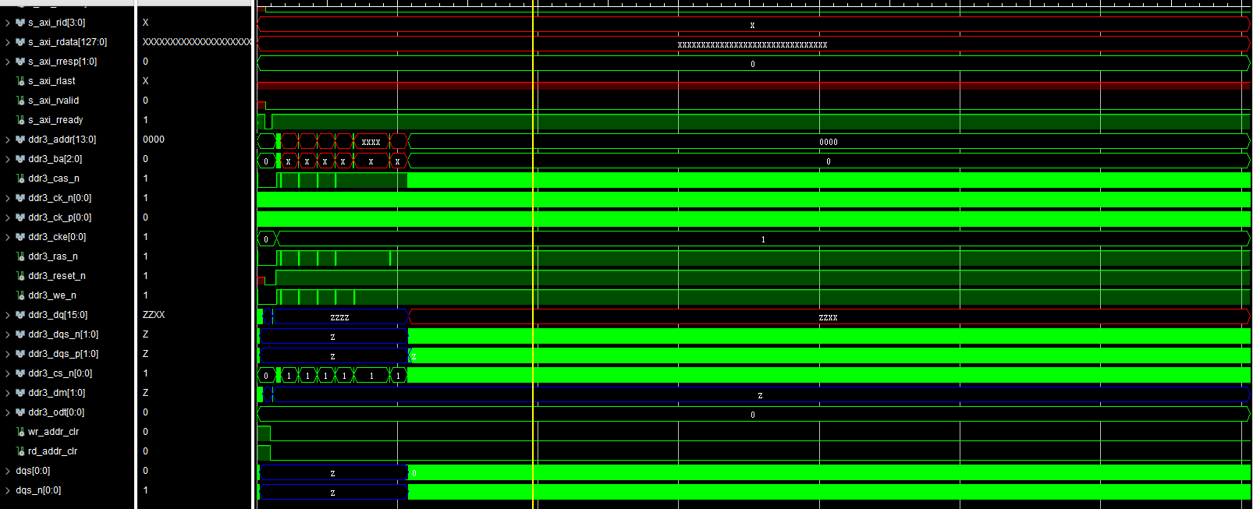1253x509 pixels.
Task: Expand the ddr3_ba[2:0] bus
Action: point(8,159)
